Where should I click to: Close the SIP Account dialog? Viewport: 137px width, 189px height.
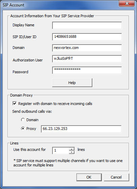pos(127,3)
